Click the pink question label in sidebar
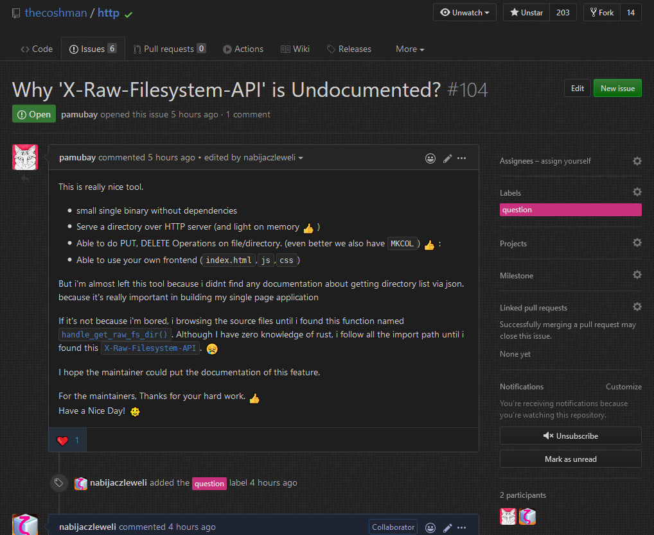Viewport: 654px width, 535px height. click(570, 210)
